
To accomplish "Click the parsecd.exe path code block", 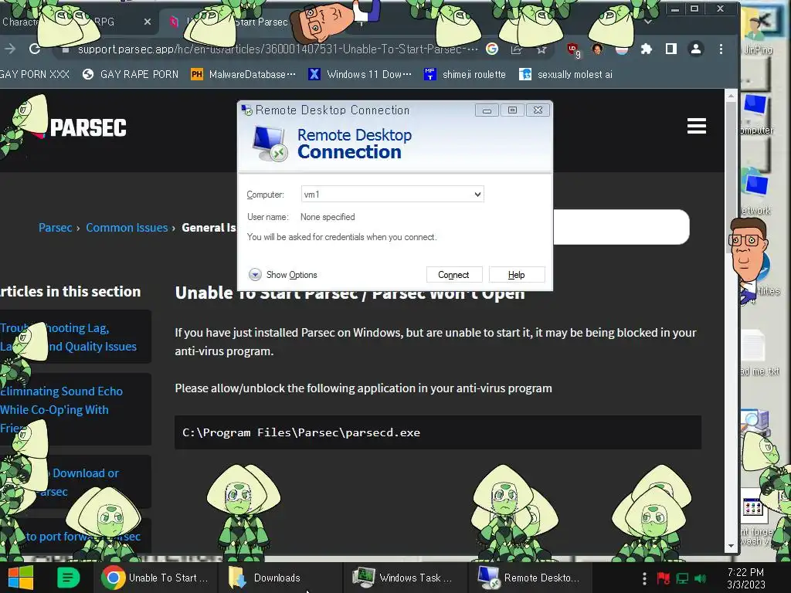I will pyautogui.click(x=438, y=432).
